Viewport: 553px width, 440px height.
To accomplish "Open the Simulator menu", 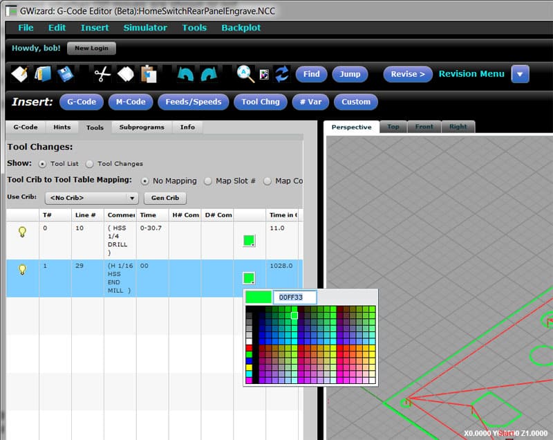I will click(x=145, y=28).
